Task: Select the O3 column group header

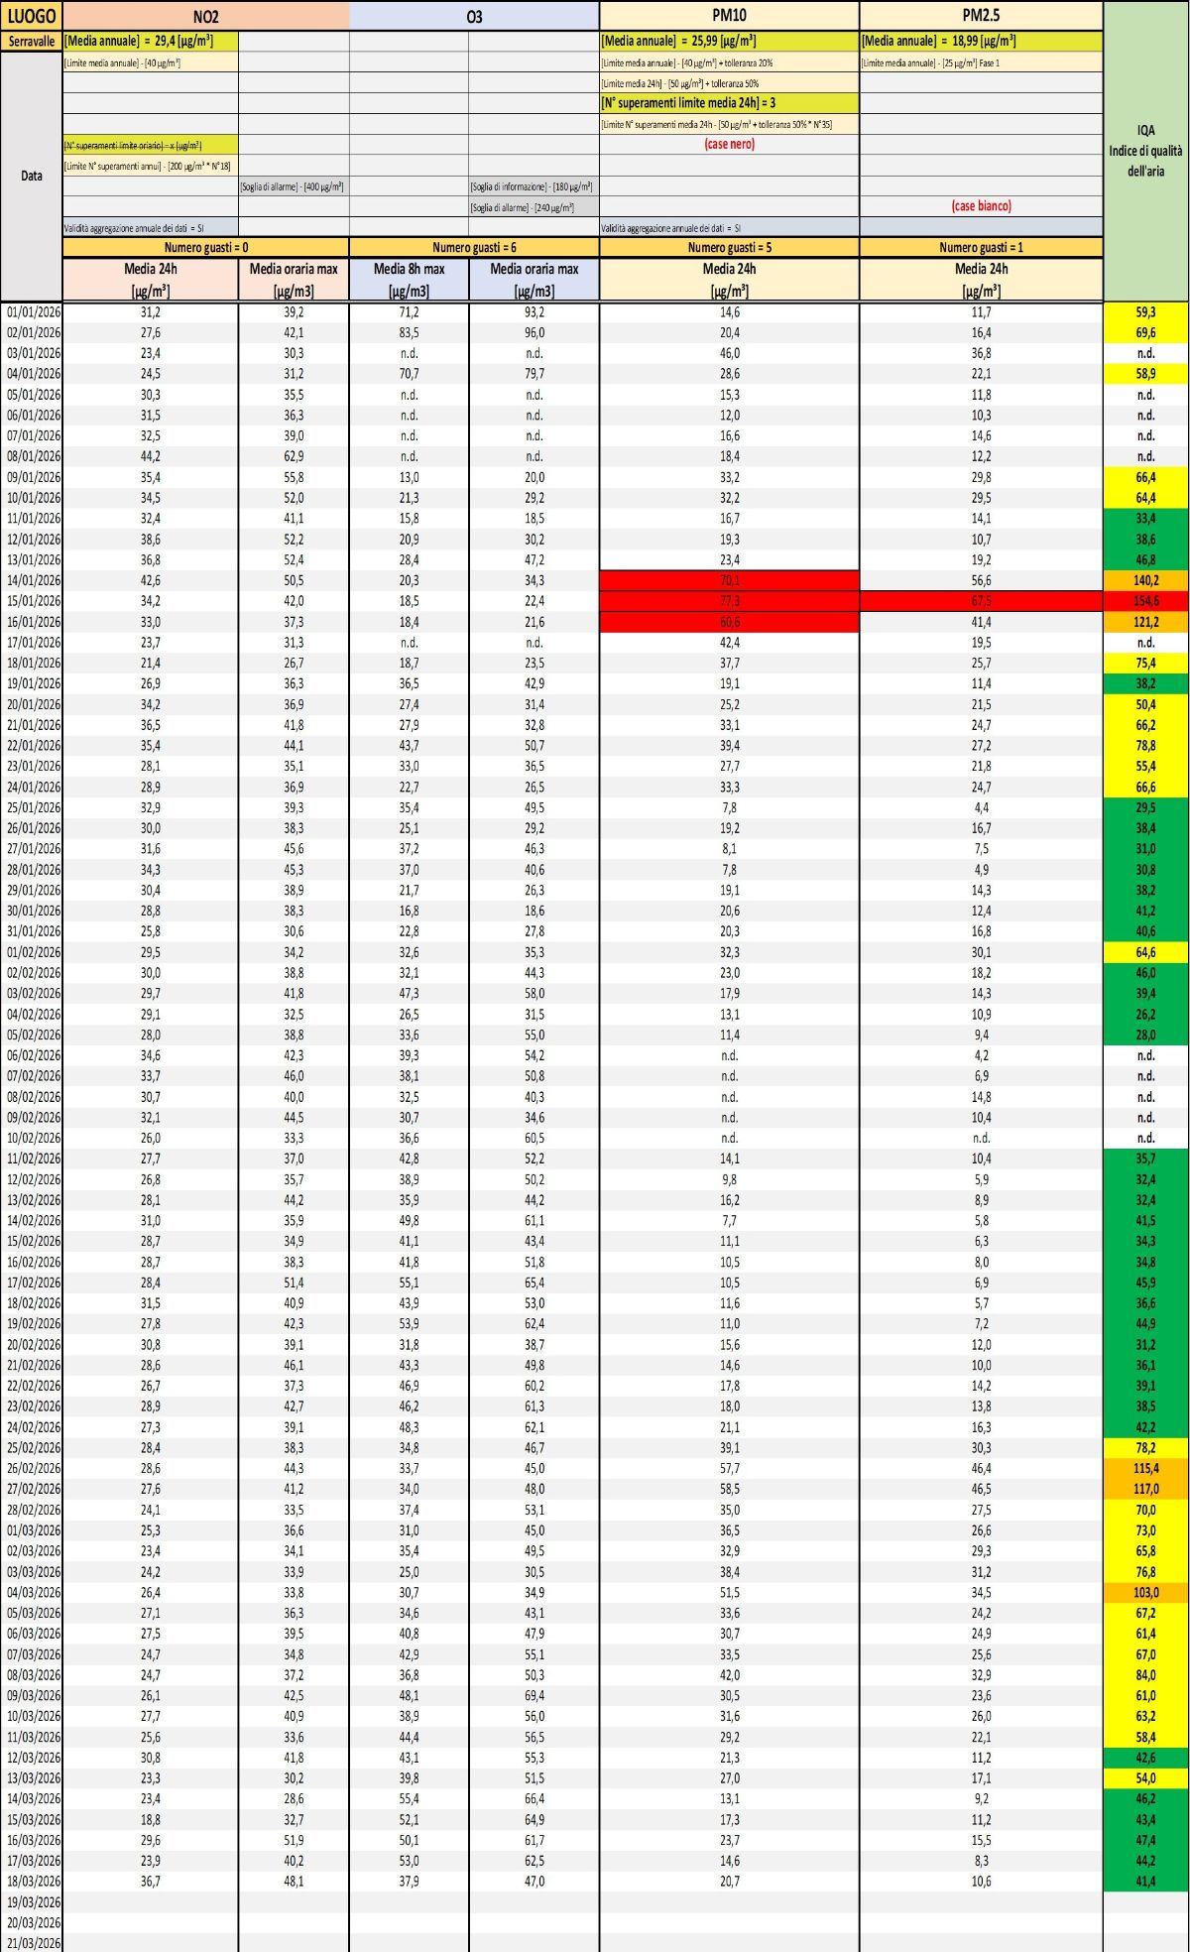Action: pos(474,16)
